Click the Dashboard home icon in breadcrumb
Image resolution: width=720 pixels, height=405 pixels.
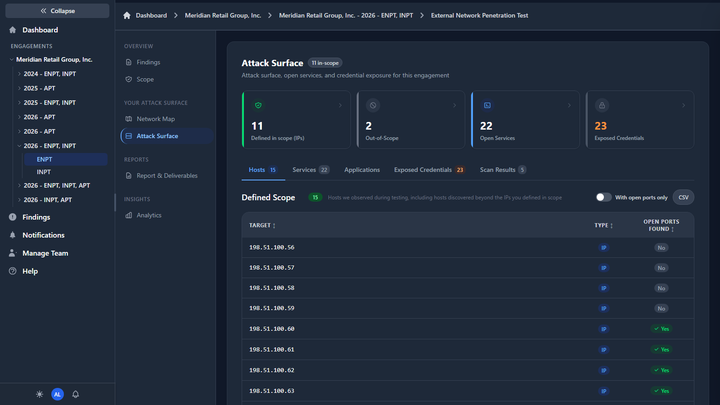(x=127, y=15)
